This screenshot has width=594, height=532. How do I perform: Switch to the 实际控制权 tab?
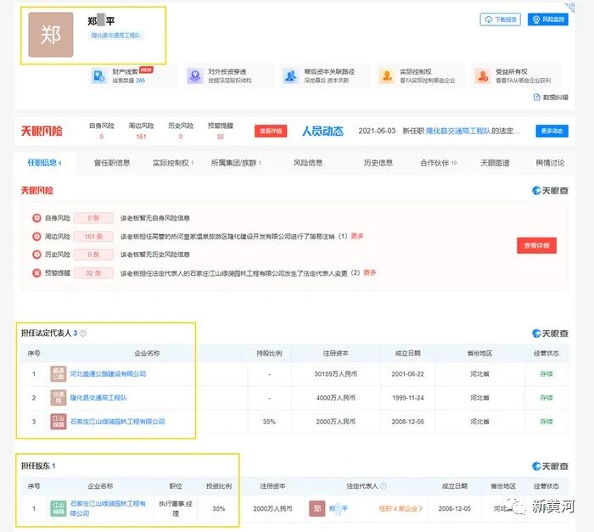click(x=173, y=163)
